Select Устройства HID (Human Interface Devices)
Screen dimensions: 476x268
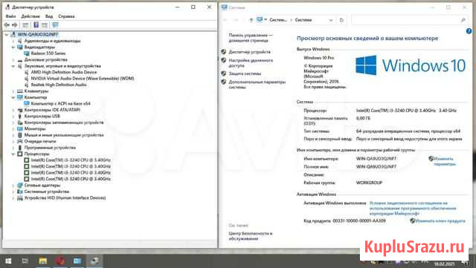point(65,198)
